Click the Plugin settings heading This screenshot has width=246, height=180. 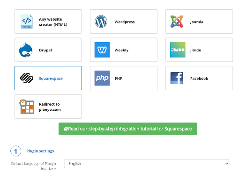point(40,151)
